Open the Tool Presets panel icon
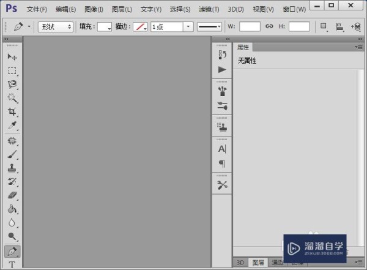Image resolution: width=367 pixels, height=270 pixels. 222,185
